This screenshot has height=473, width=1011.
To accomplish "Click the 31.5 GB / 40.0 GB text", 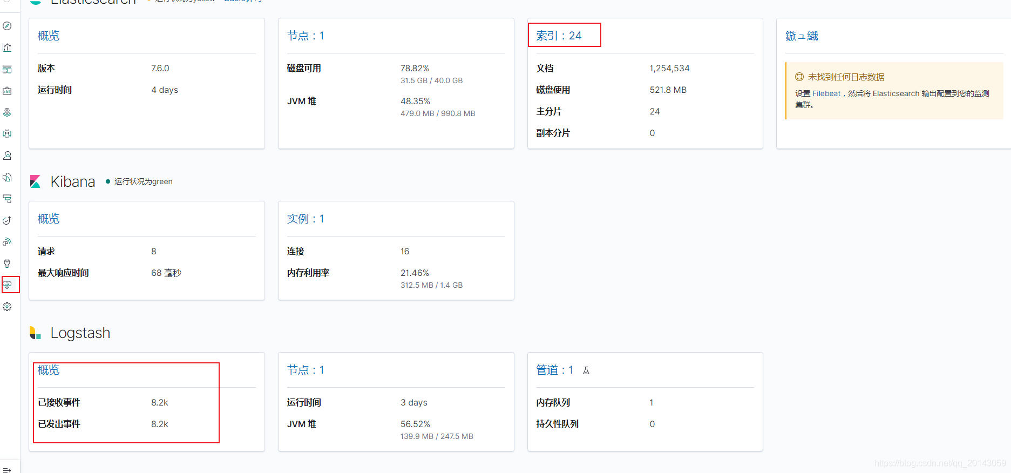I will pos(432,80).
